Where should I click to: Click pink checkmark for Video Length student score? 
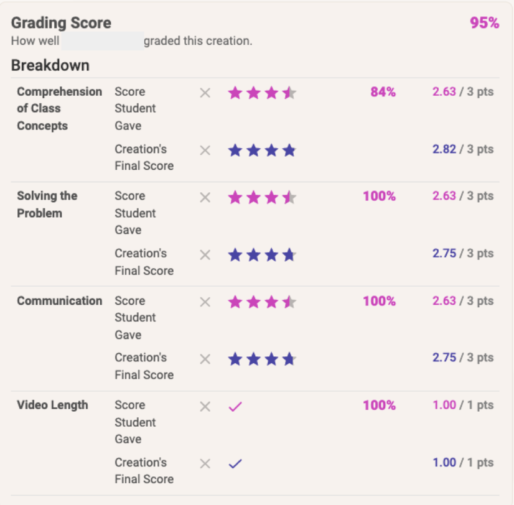tap(235, 406)
